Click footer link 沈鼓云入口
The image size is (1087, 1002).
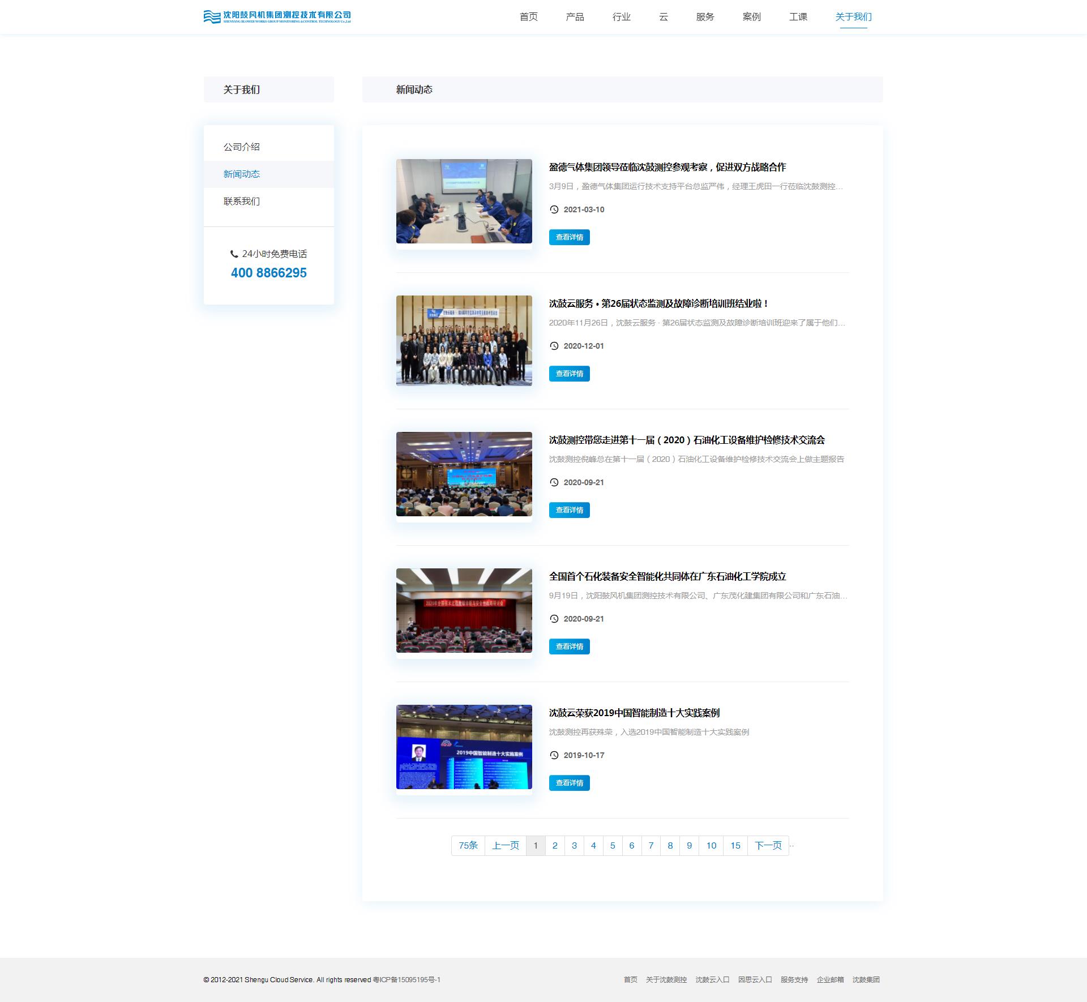tap(712, 980)
